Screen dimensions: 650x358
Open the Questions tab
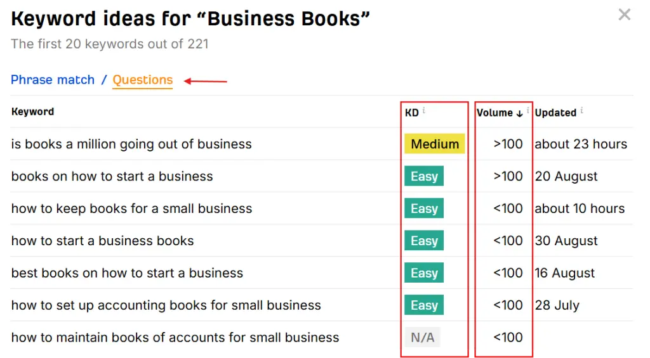(142, 80)
